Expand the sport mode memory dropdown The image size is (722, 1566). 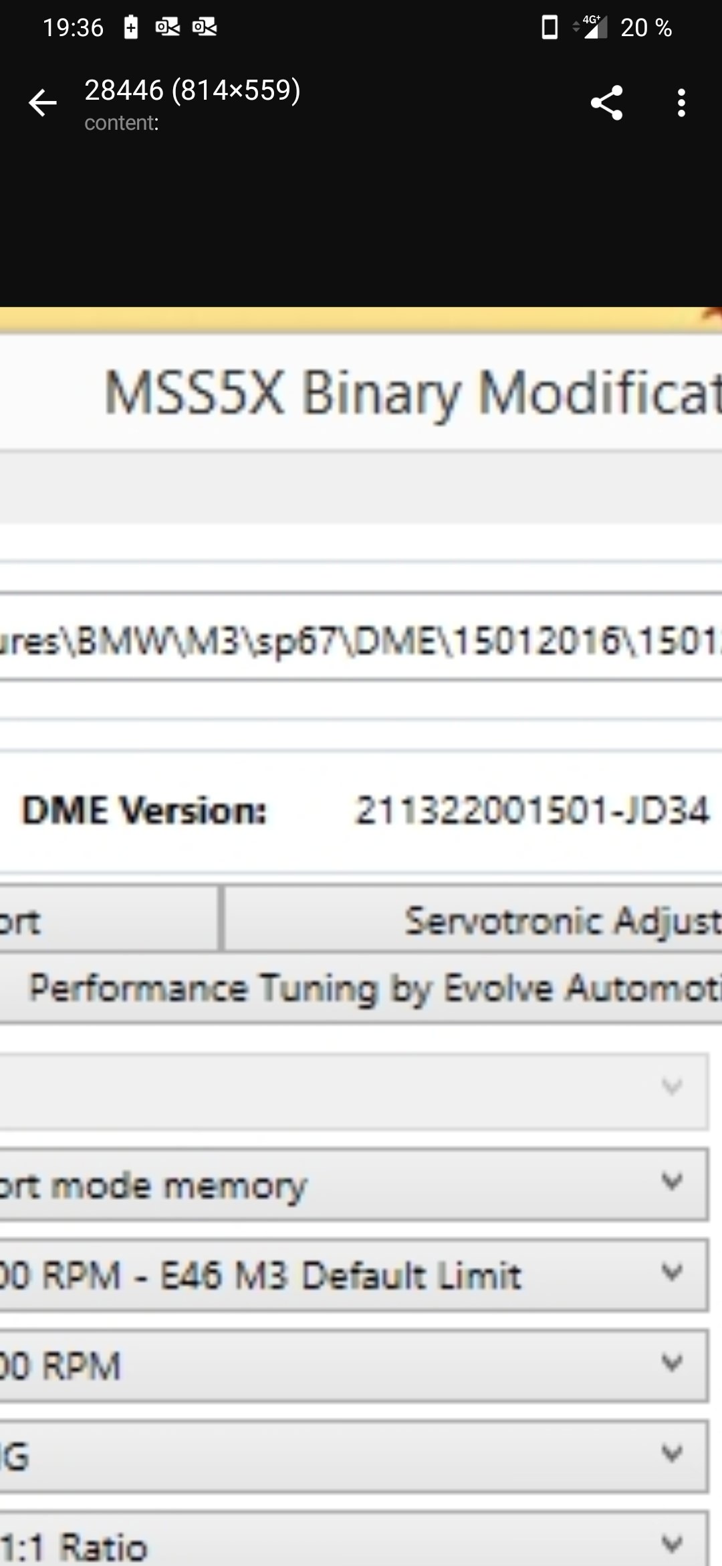tap(354, 1184)
